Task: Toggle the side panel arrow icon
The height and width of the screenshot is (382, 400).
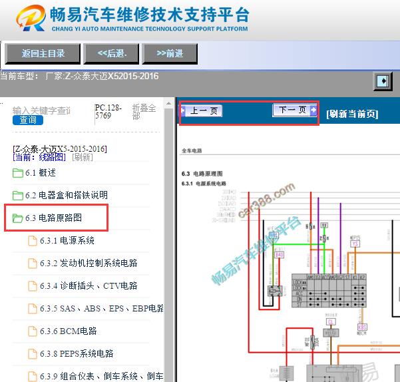Action: [383, 81]
